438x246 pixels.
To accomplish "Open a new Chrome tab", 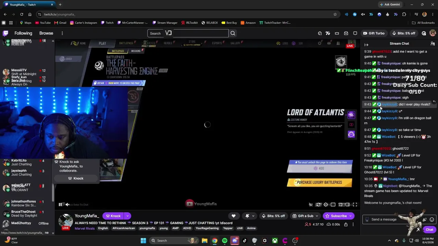I will tap(60, 5).
